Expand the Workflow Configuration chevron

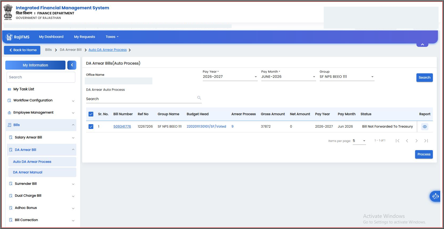click(x=73, y=101)
